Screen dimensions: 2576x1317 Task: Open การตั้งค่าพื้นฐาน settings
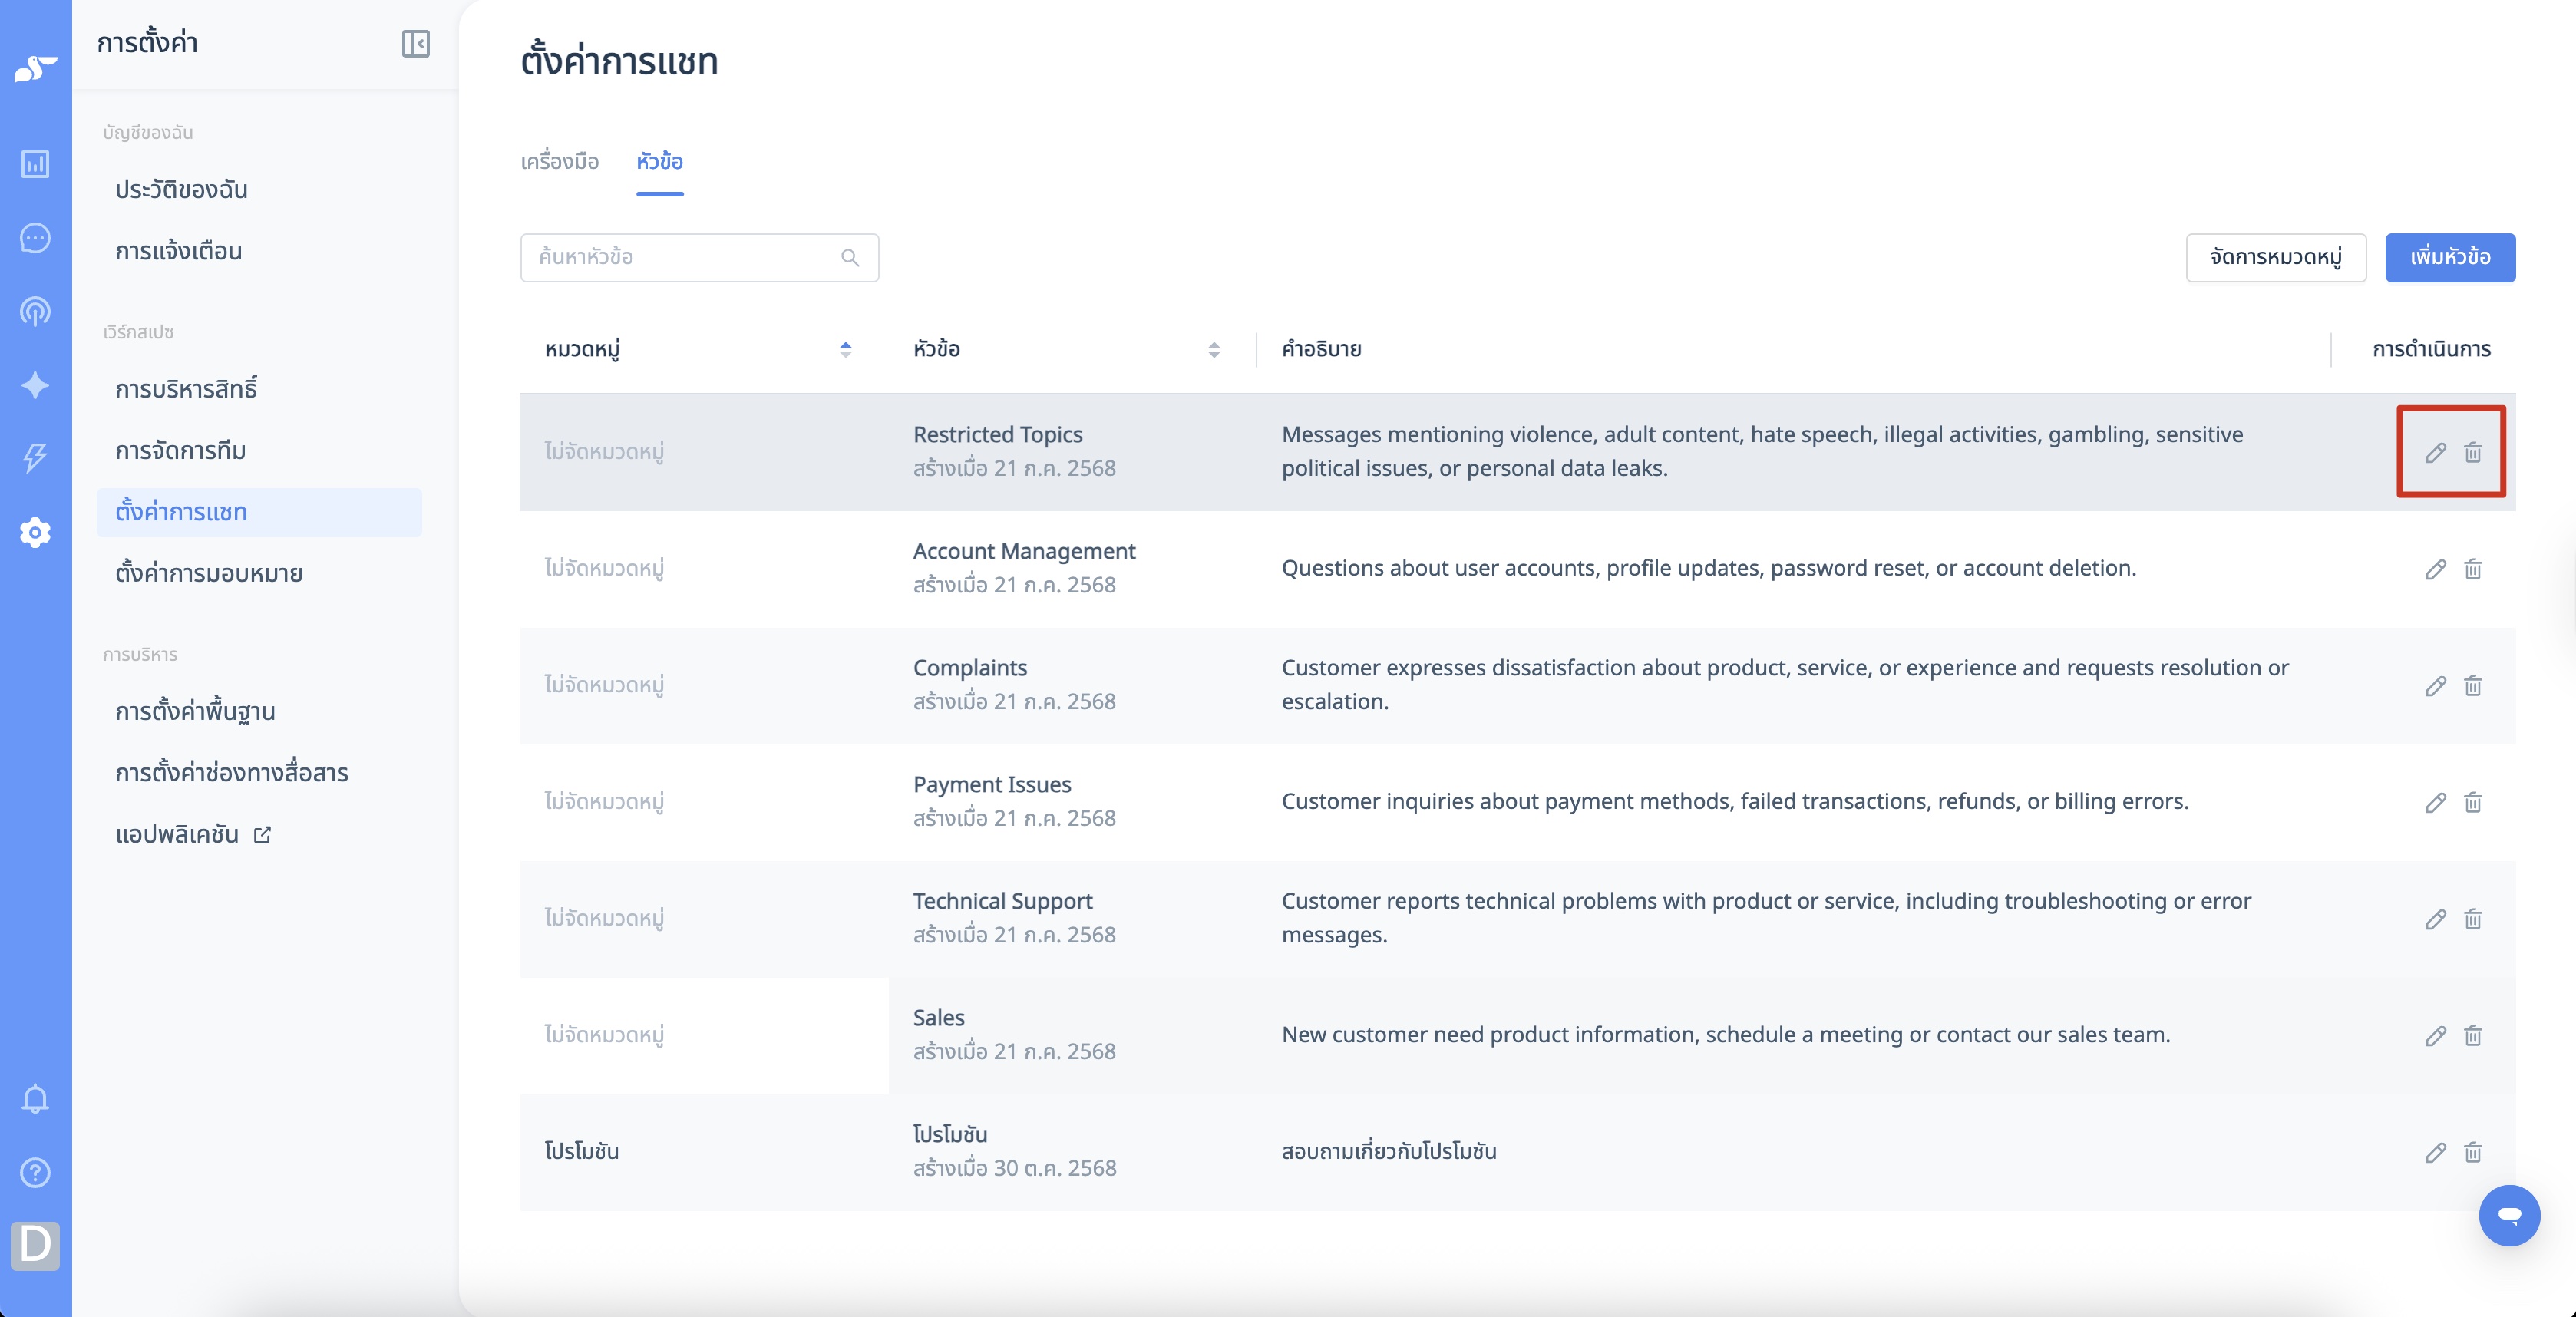pyautogui.click(x=195, y=712)
